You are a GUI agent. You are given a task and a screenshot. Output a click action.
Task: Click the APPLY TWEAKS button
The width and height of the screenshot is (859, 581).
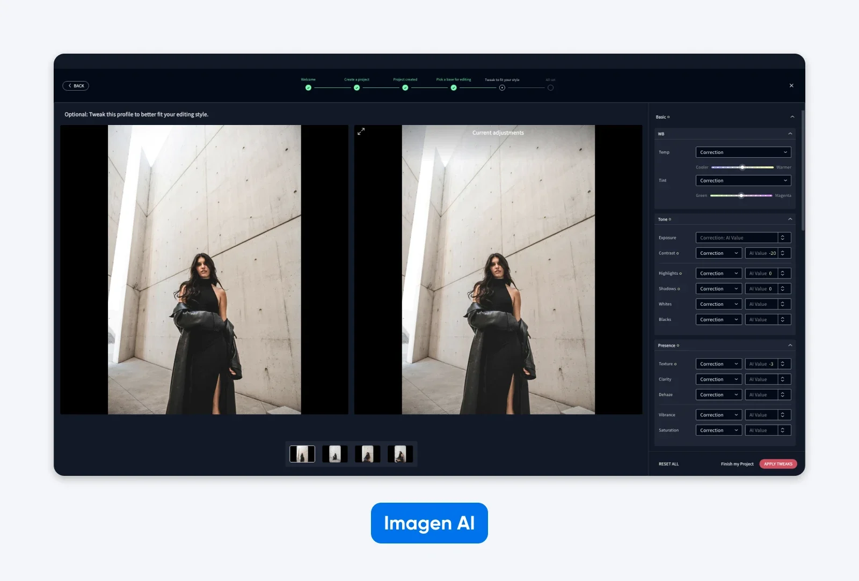click(x=777, y=464)
